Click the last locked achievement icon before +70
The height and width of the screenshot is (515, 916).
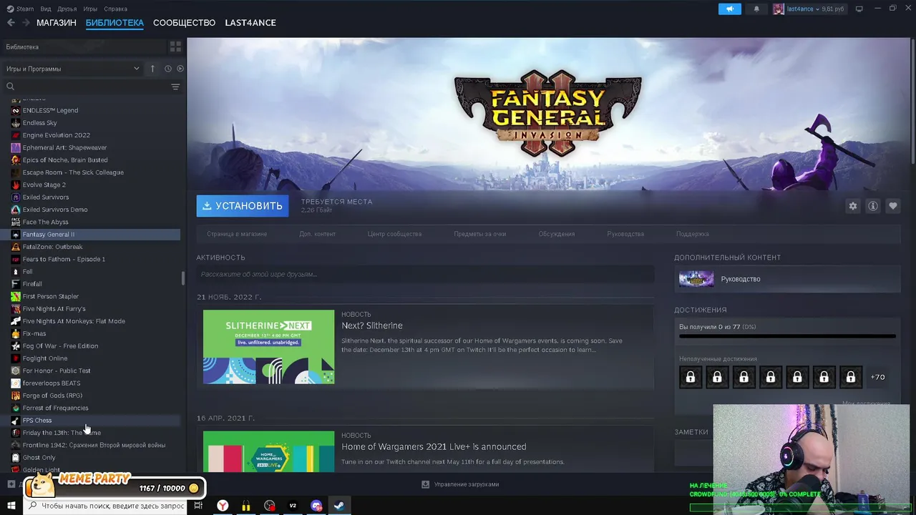pyautogui.click(x=851, y=377)
